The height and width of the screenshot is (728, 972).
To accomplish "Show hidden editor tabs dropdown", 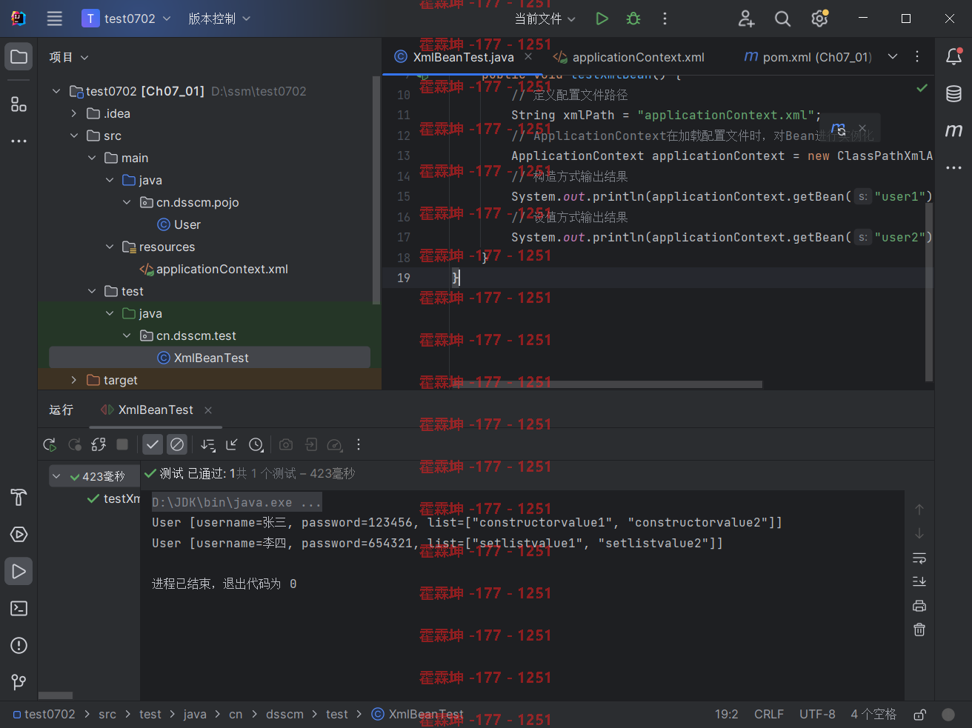I will [x=893, y=57].
